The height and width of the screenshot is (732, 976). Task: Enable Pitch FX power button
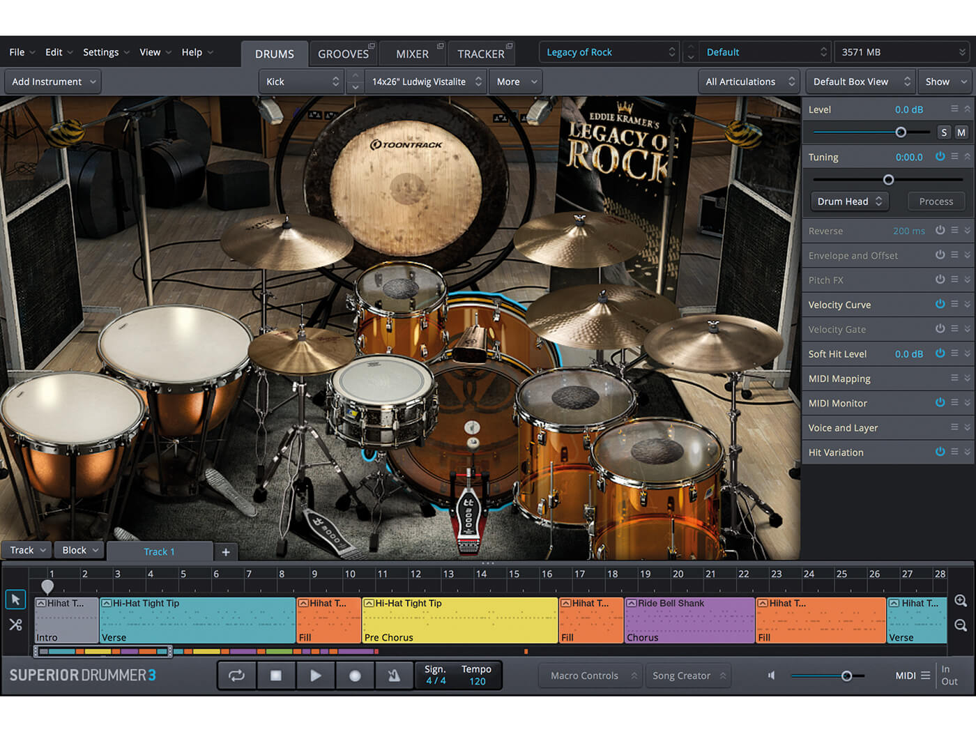click(x=940, y=279)
